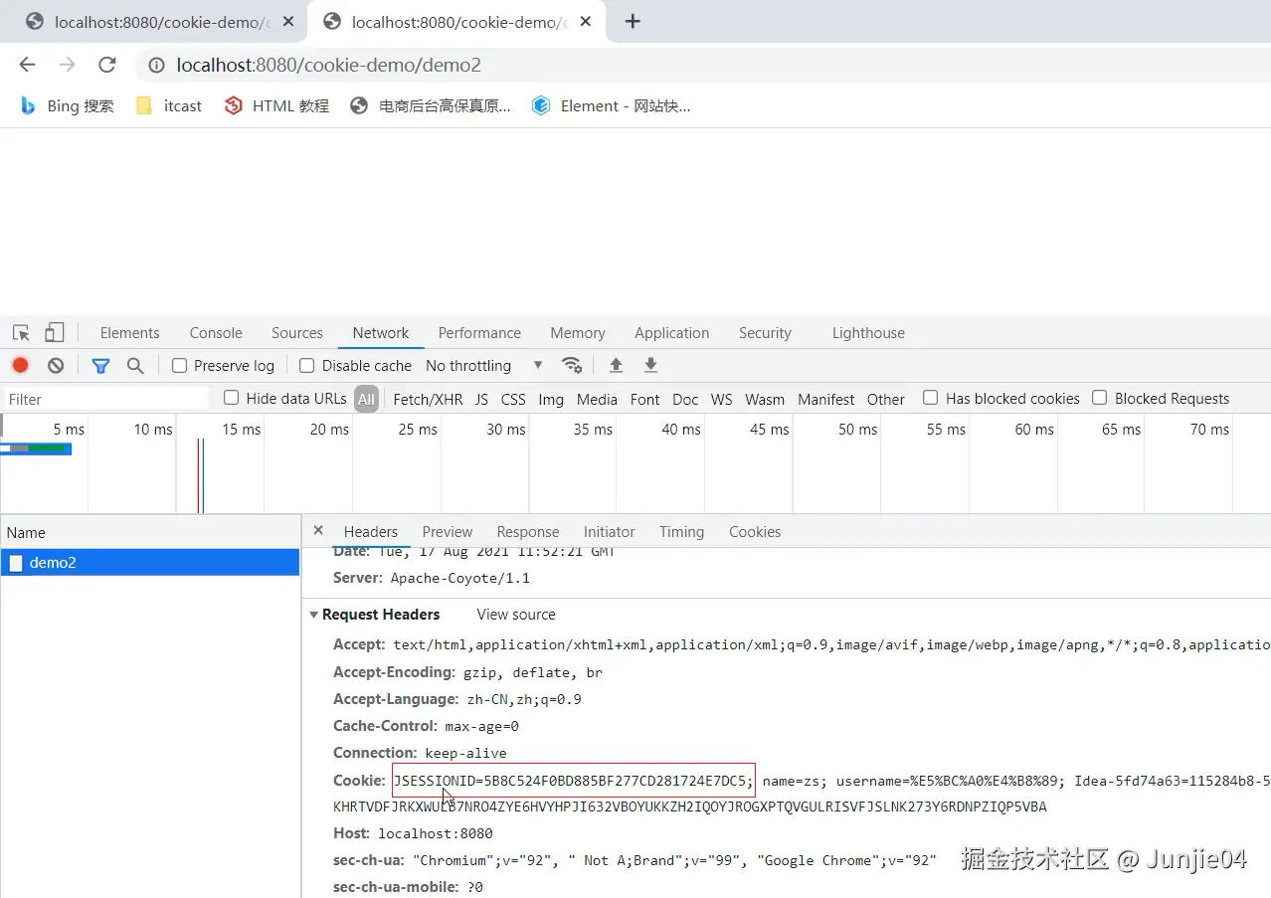
Task: Focus the network Filter text field
Action: [105, 399]
